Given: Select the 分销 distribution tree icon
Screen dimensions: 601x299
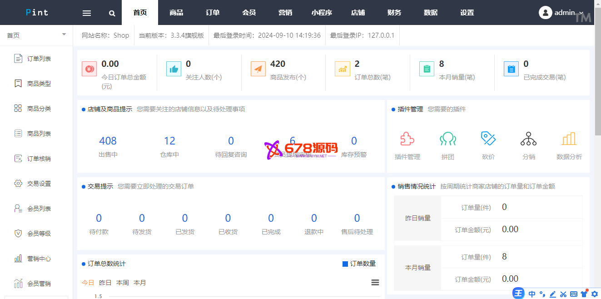Looking at the screenshot, I should tap(528, 139).
